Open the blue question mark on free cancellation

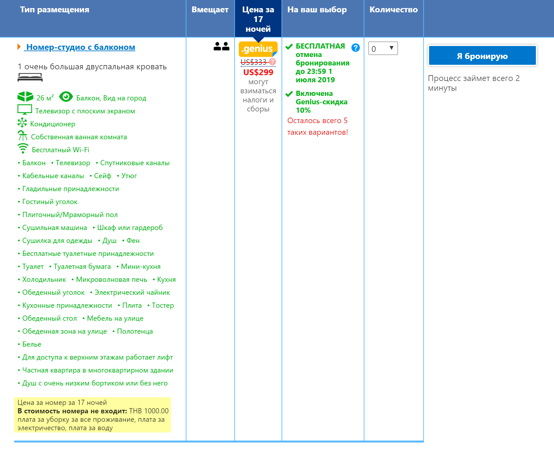[x=356, y=48]
